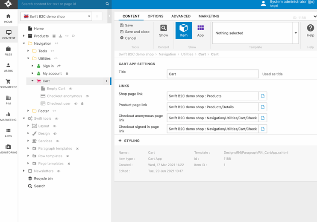Open the PIM sidebar section
The image size is (317, 222).
[x=8, y=100]
